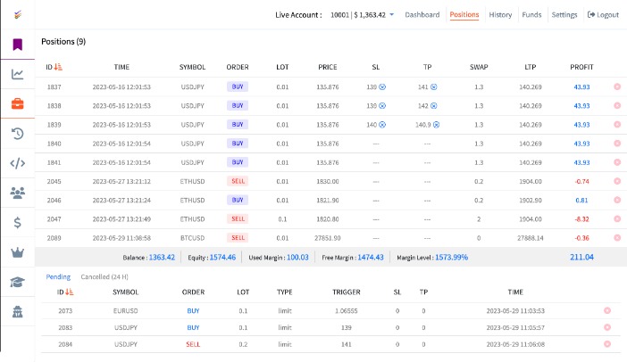Viewport: 627px width, 362px height.
Task: Close position 1839 with its red icon
Action: [x=617, y=125]
